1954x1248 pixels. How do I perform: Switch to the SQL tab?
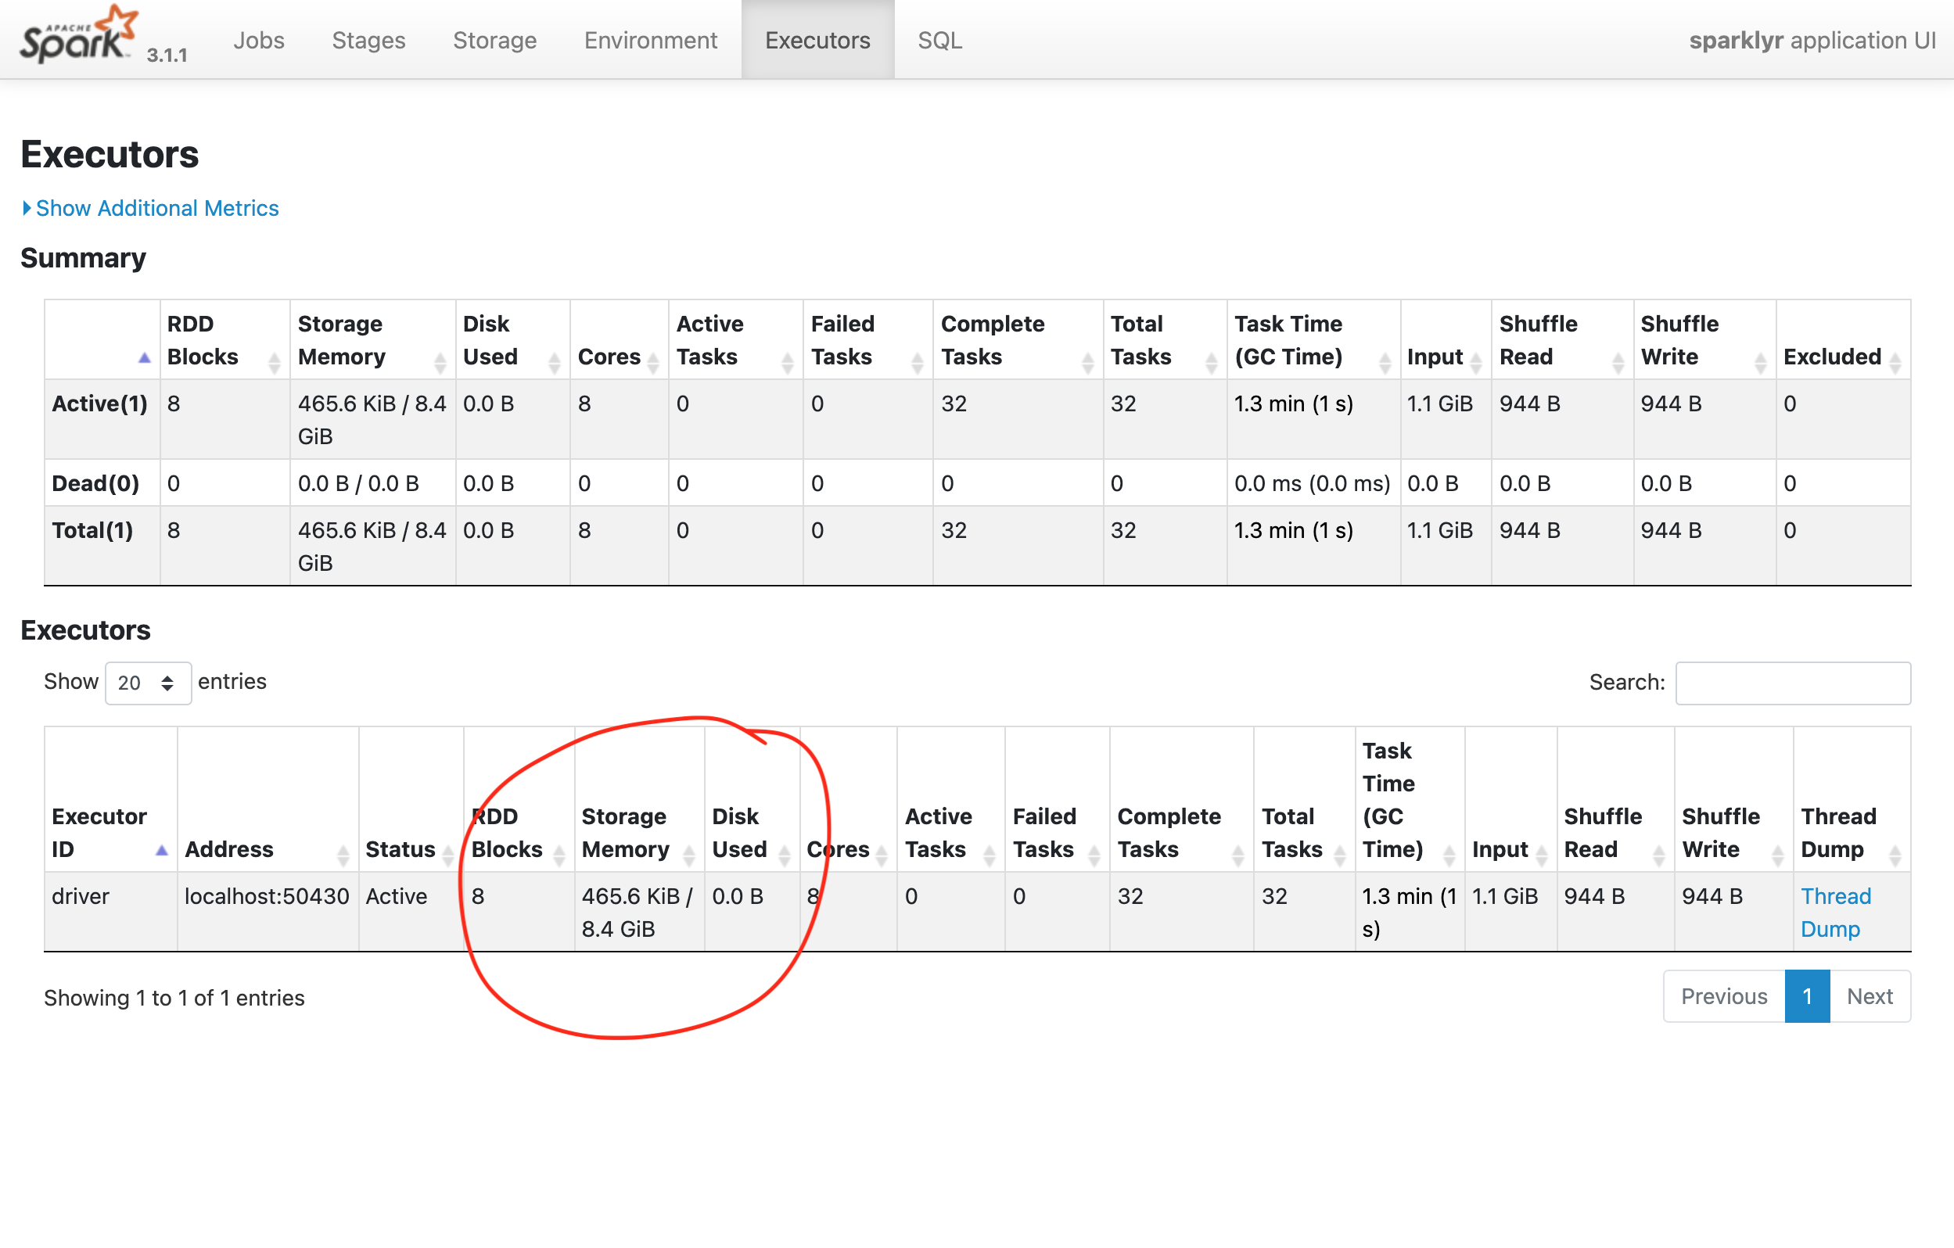(939, 41)
